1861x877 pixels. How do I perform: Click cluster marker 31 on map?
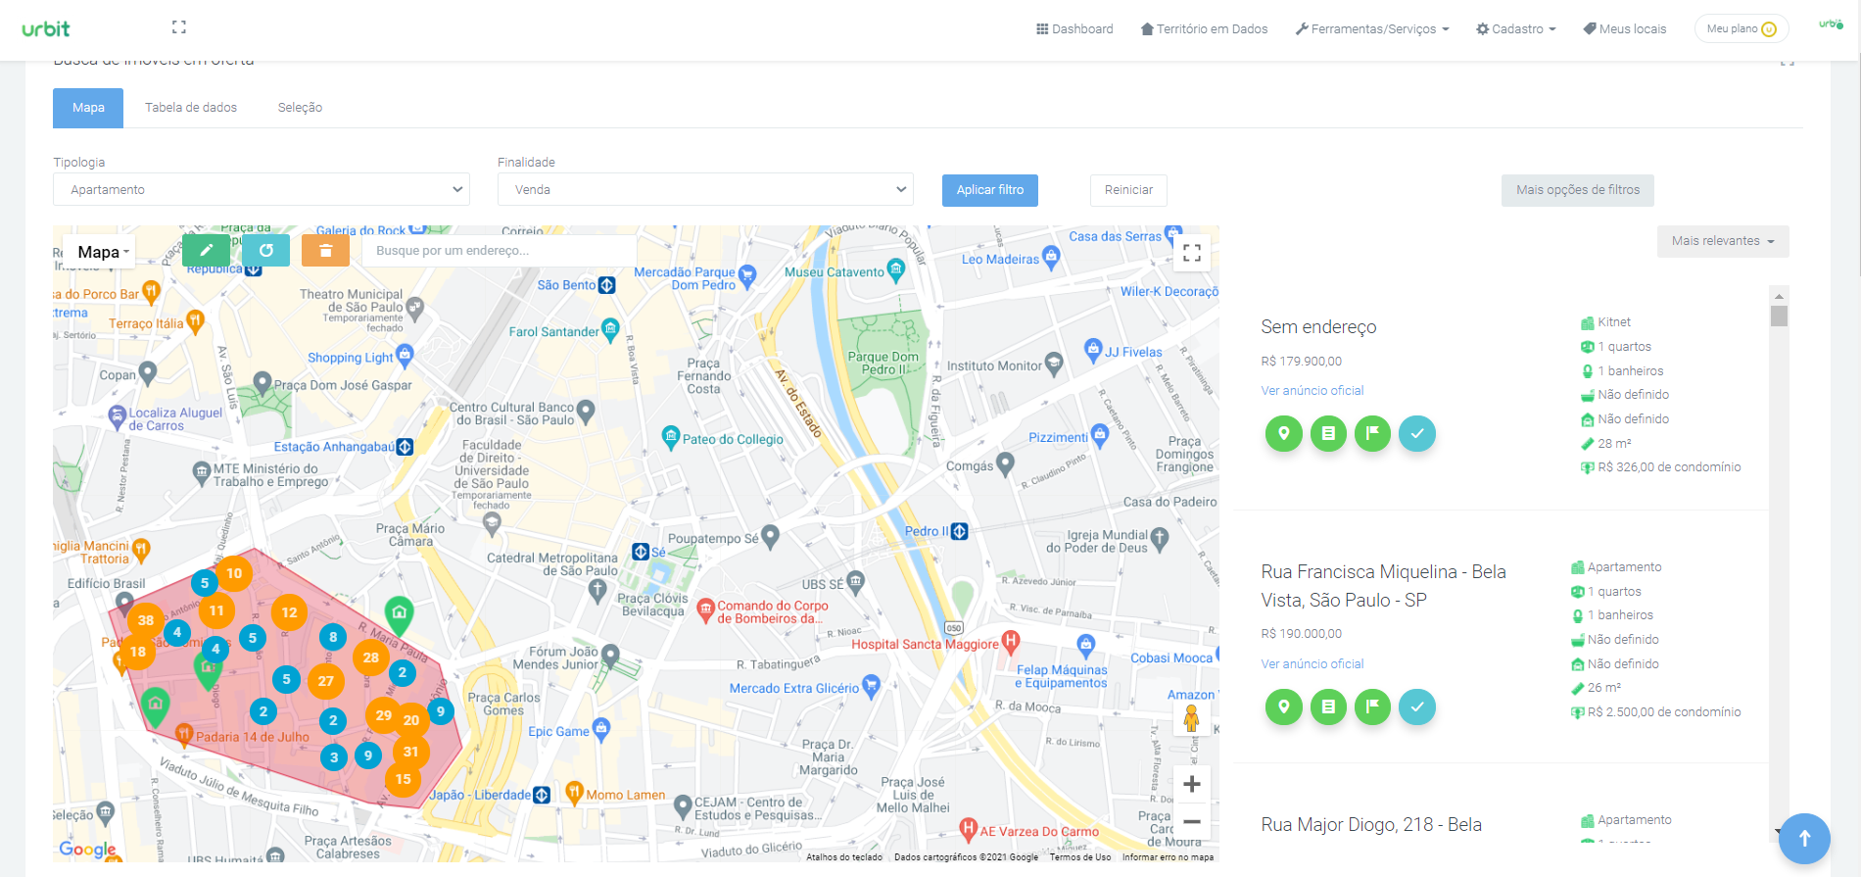411,752
